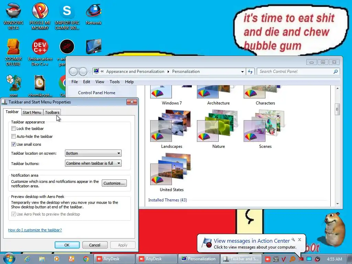This screenshot has height=264, width=352.
Task: Open 'How do I customize the taskbar?' link
Action: [35, 230]
